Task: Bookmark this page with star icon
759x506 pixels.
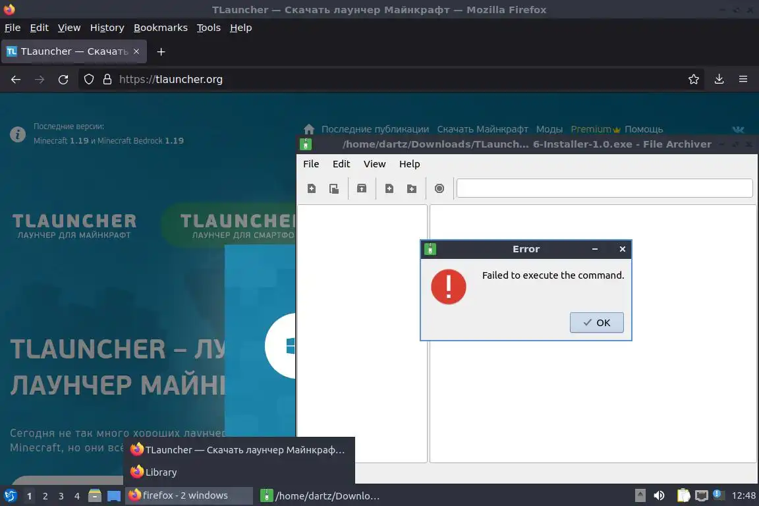Action: [x=694, y=80]
